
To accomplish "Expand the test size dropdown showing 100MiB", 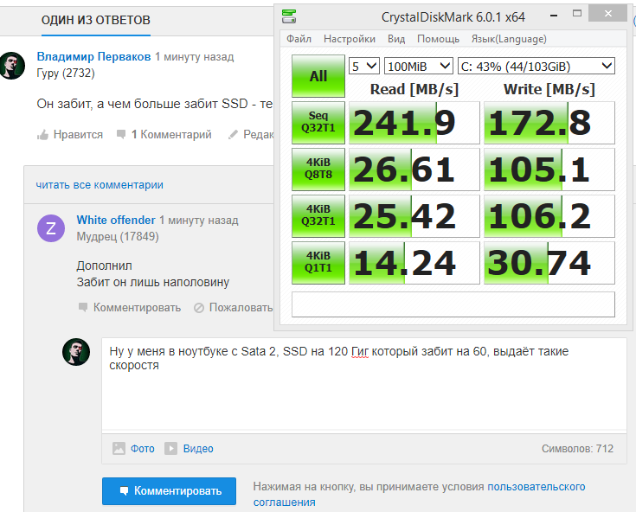I will click(418, 66).
